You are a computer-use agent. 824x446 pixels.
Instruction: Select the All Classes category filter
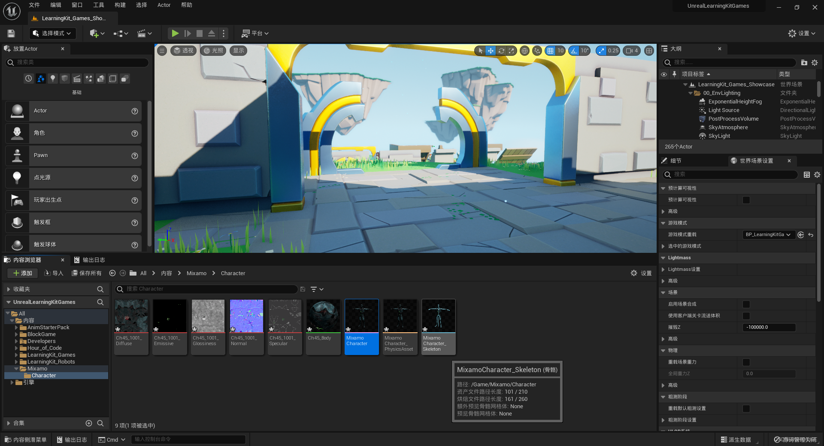125,79
